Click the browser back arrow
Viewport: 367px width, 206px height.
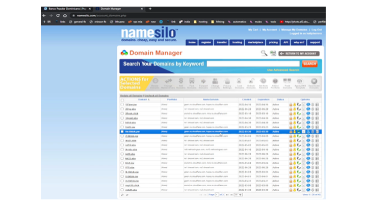(x=44, y=15)
